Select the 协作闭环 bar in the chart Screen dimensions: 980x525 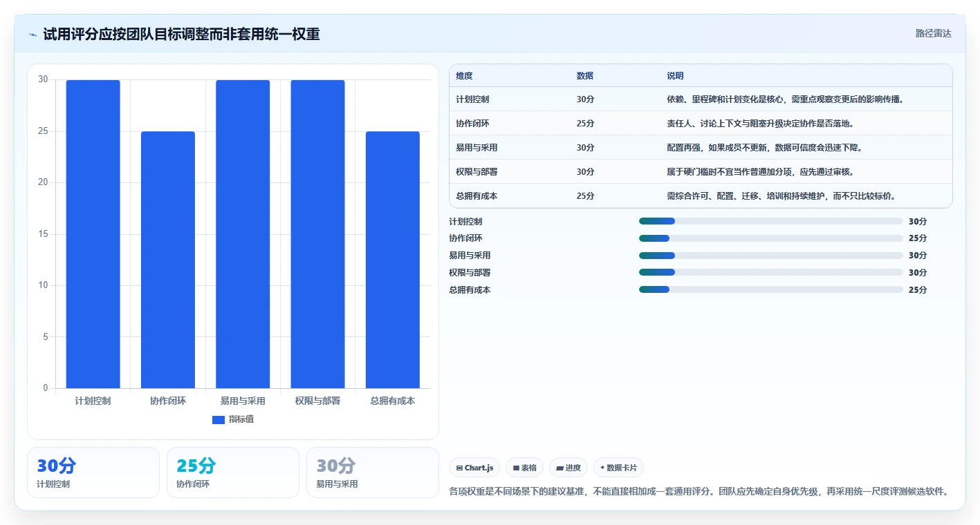point(168,260)
